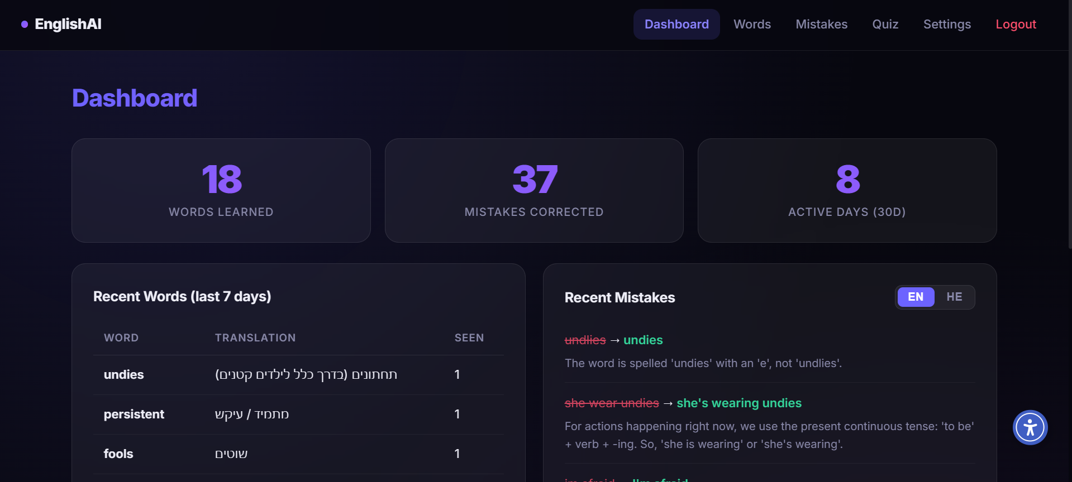
Task: Select the Active Days (30D) card
Action: 846,190
